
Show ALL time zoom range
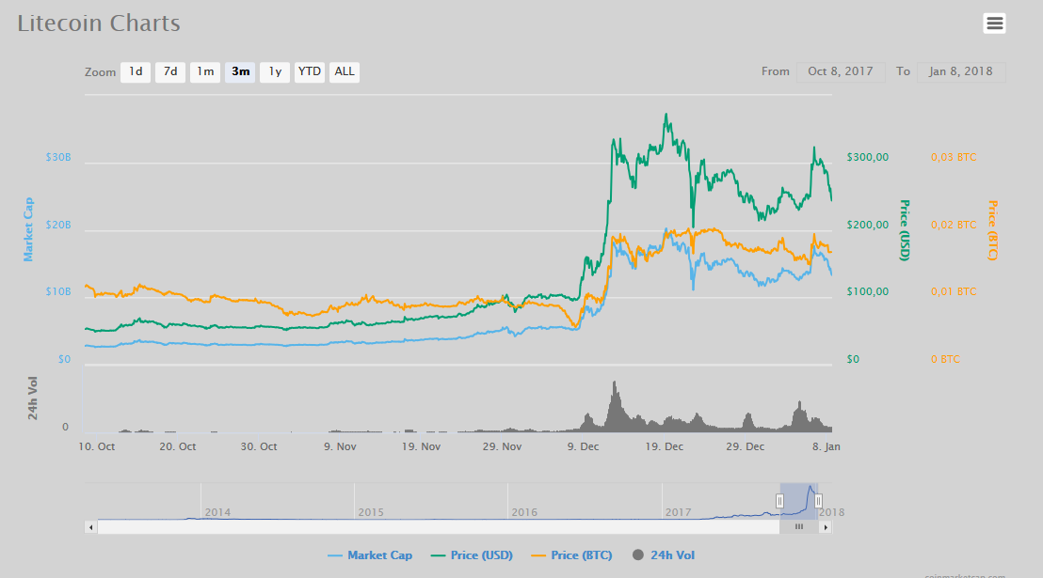[345, 71]
